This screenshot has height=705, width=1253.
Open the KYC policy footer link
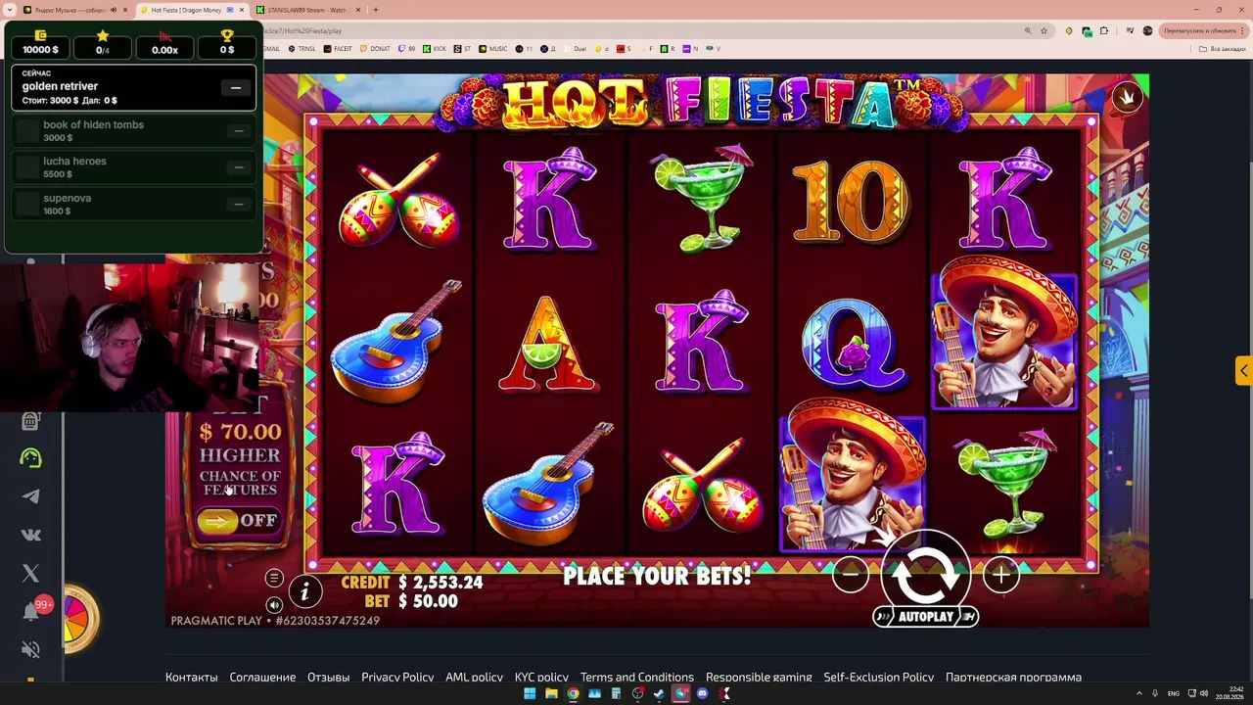[x=541, y=677]
